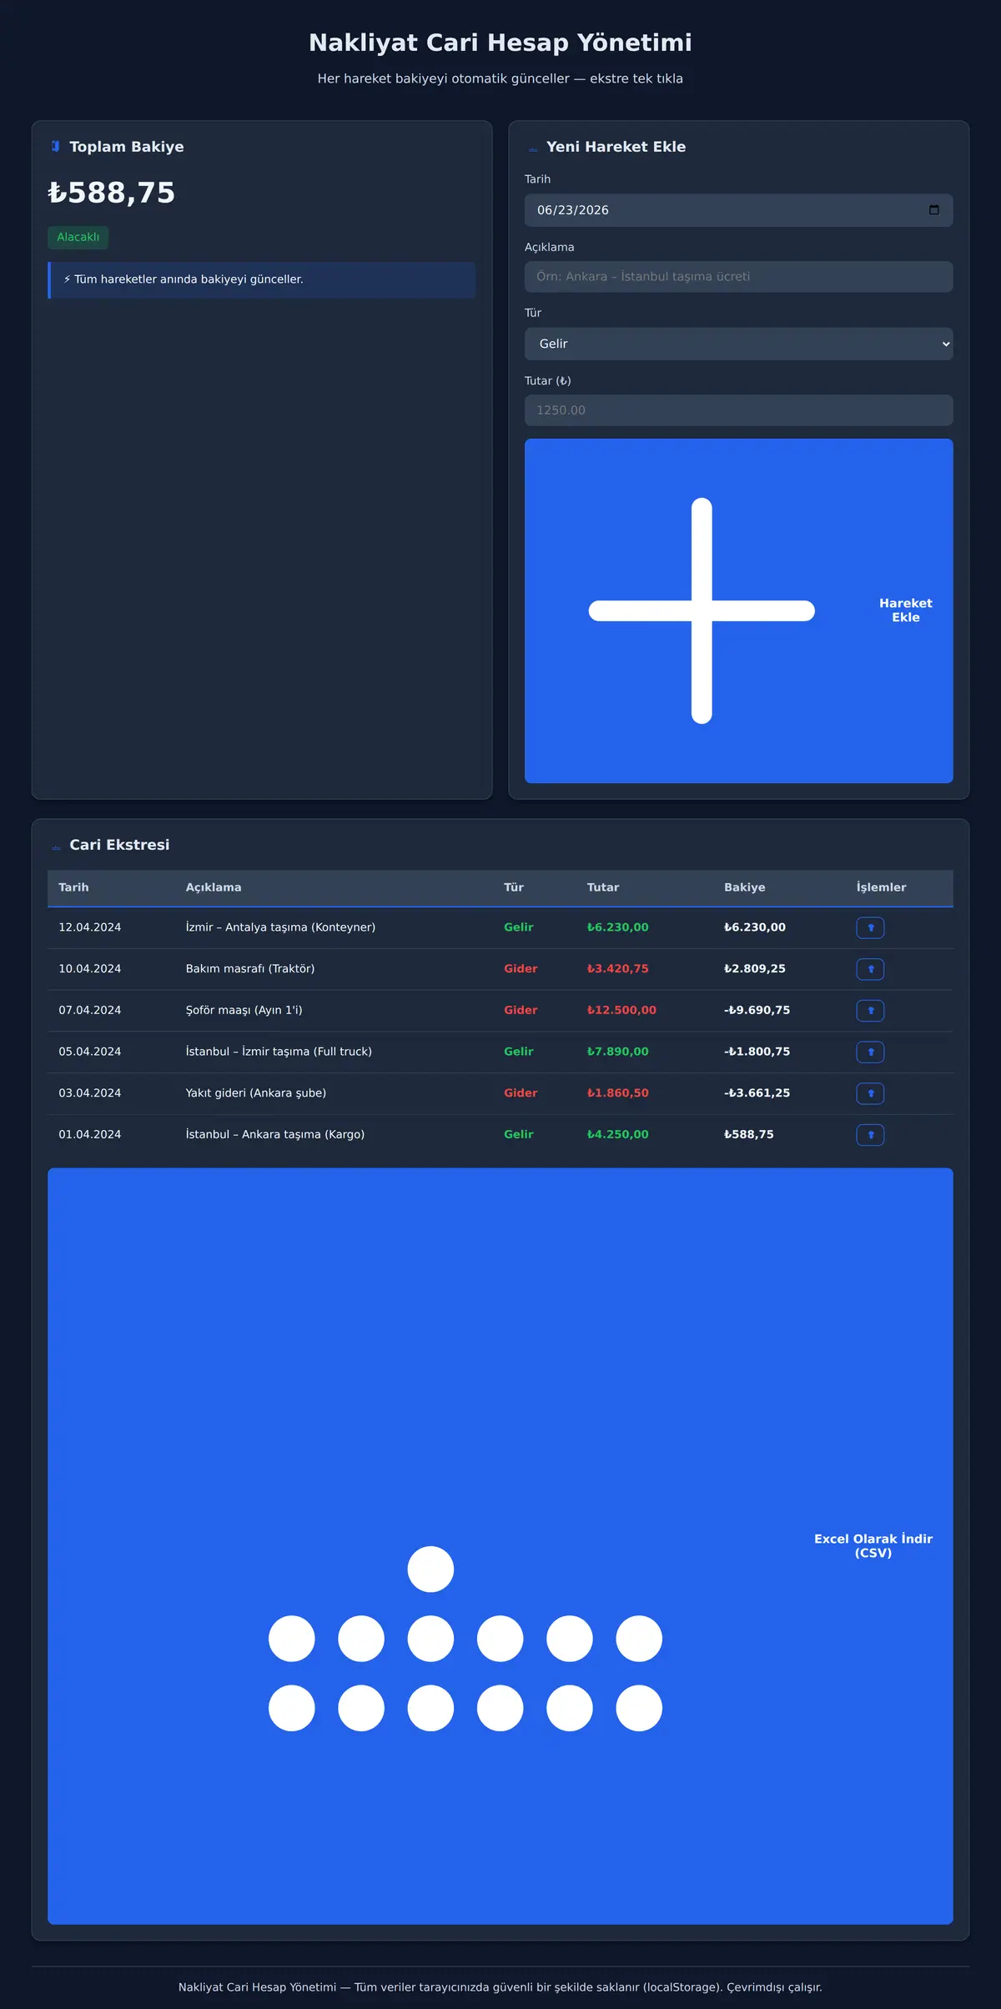
Task: Focus the Açıklama description input field
Action: (738, 277)
